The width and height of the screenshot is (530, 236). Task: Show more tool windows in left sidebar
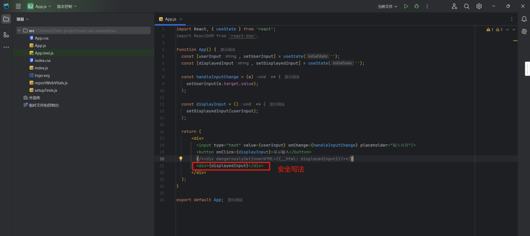[6, 47]
